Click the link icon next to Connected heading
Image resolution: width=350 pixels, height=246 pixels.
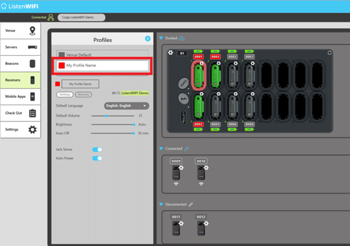187,149
